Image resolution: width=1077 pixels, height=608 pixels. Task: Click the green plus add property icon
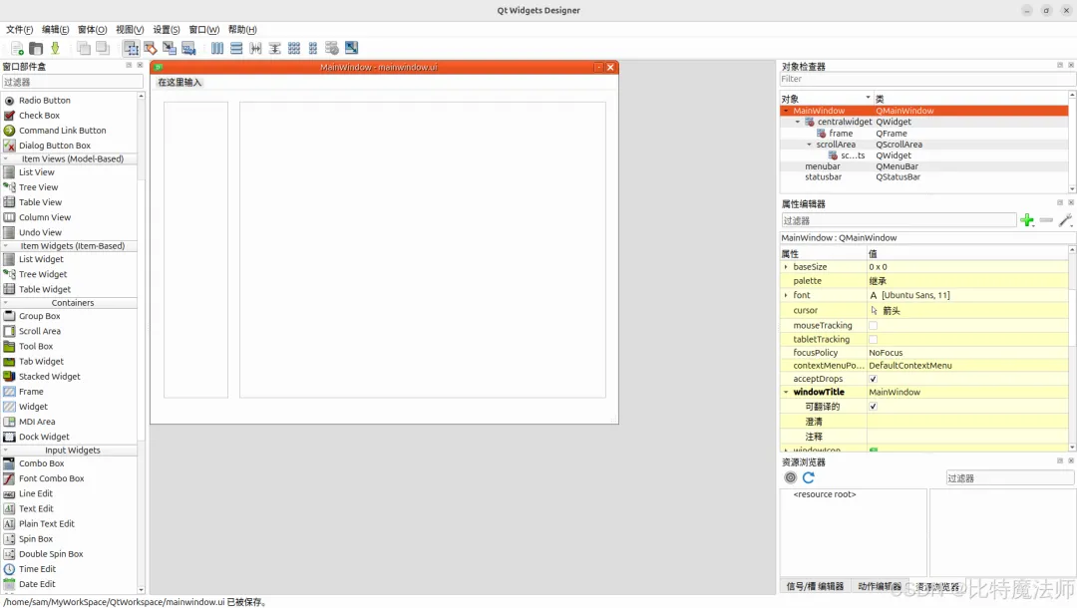click(1027, 220)
